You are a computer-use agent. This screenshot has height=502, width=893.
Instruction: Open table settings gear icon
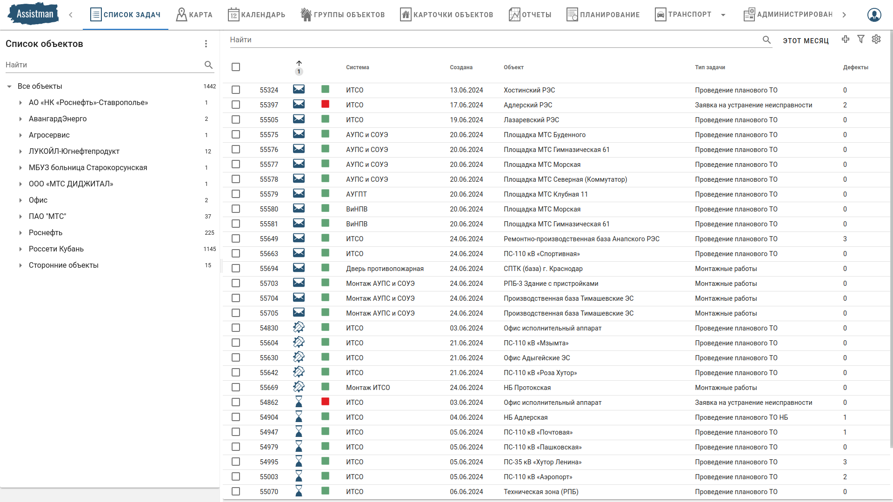point(876,40)
